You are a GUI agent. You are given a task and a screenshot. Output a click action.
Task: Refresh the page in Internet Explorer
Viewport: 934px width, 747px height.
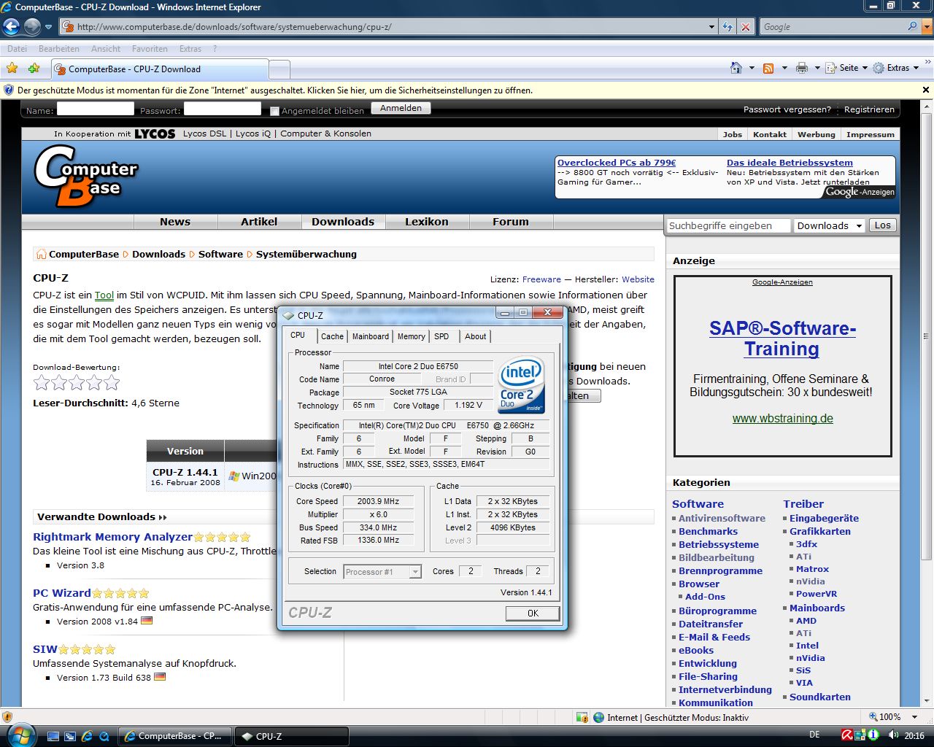coord(727,27)
